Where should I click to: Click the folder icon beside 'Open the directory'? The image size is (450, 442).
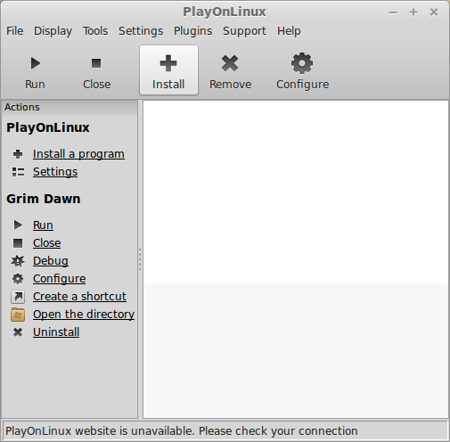coord(18,315)
